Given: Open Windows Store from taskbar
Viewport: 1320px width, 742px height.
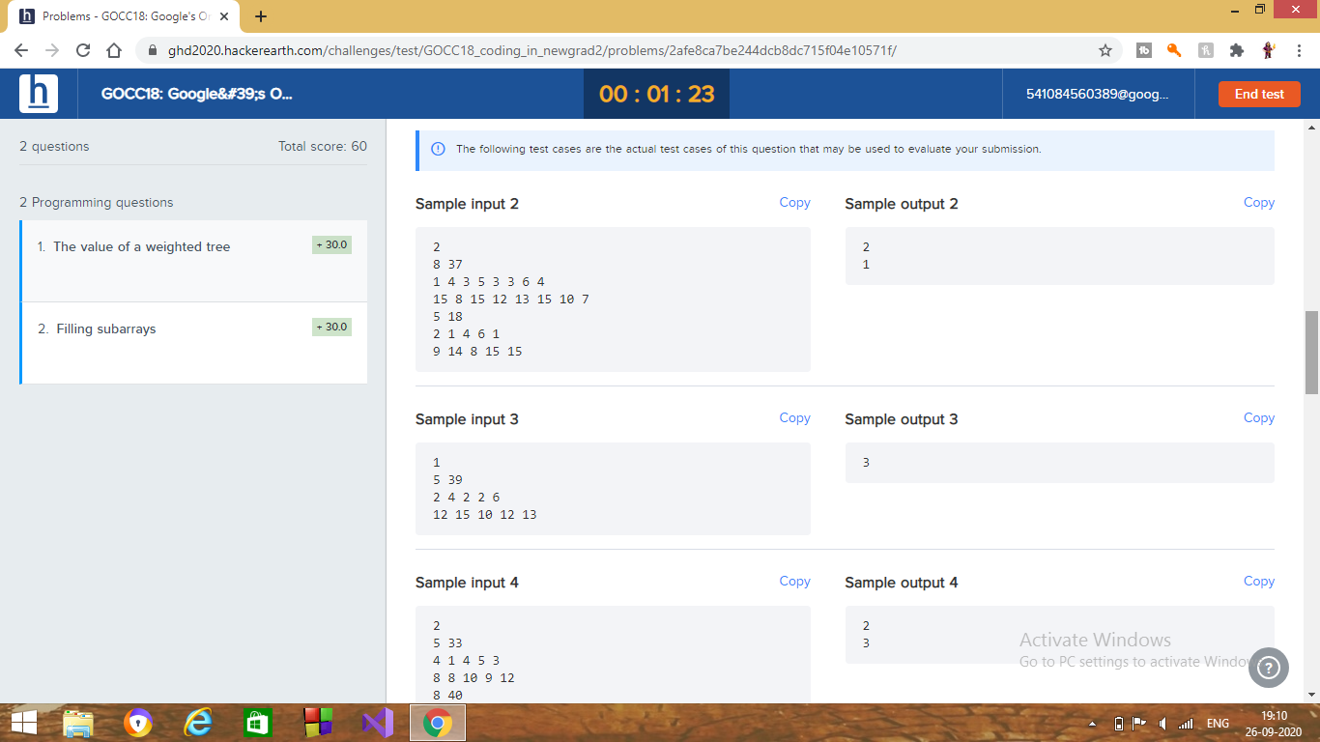Looking at the screenshot, I should tap(258, 723).
